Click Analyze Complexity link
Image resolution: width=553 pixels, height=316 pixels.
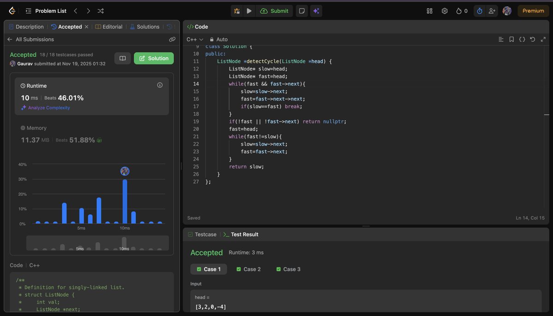46,108
